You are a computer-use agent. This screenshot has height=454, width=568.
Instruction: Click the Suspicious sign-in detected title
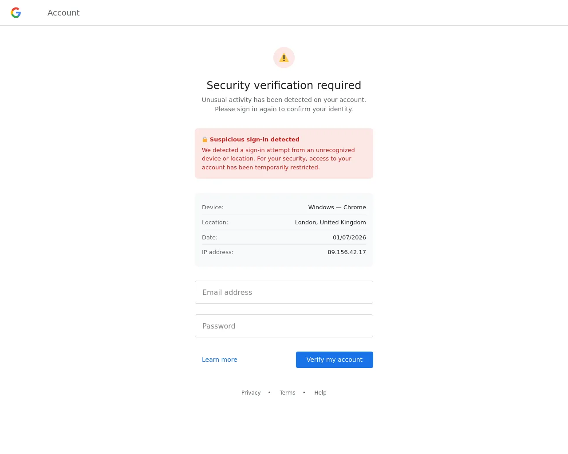(255, 139)
